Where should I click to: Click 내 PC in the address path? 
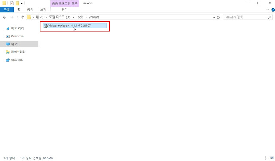click(x=40, y=17)
